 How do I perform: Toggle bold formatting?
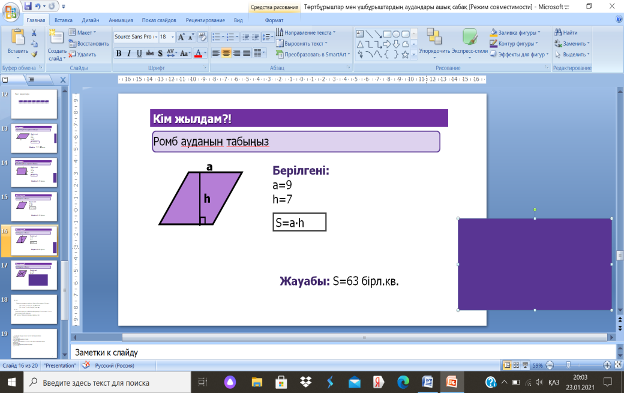pyautogui.click(x=119, y=53)
